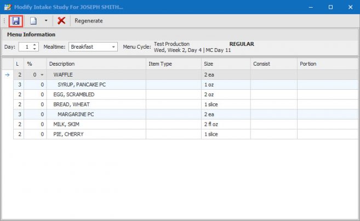
Task: Click the red X delete icon
Action: pyautogui.click(x=61, y=21)
